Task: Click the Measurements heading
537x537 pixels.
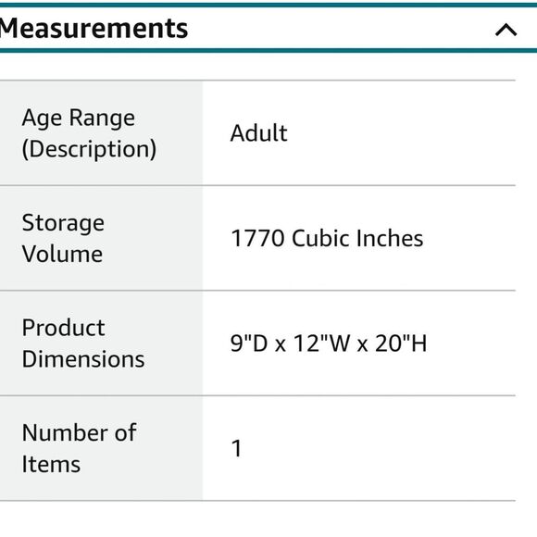Action: pyautogui.click(x=94, y=29)
